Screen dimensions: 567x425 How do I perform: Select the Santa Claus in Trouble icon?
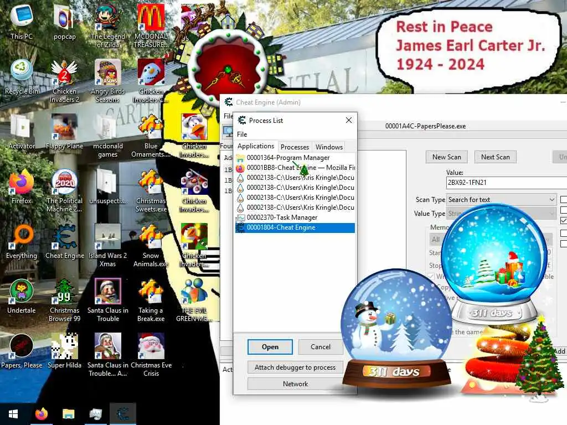pos(108,300)
